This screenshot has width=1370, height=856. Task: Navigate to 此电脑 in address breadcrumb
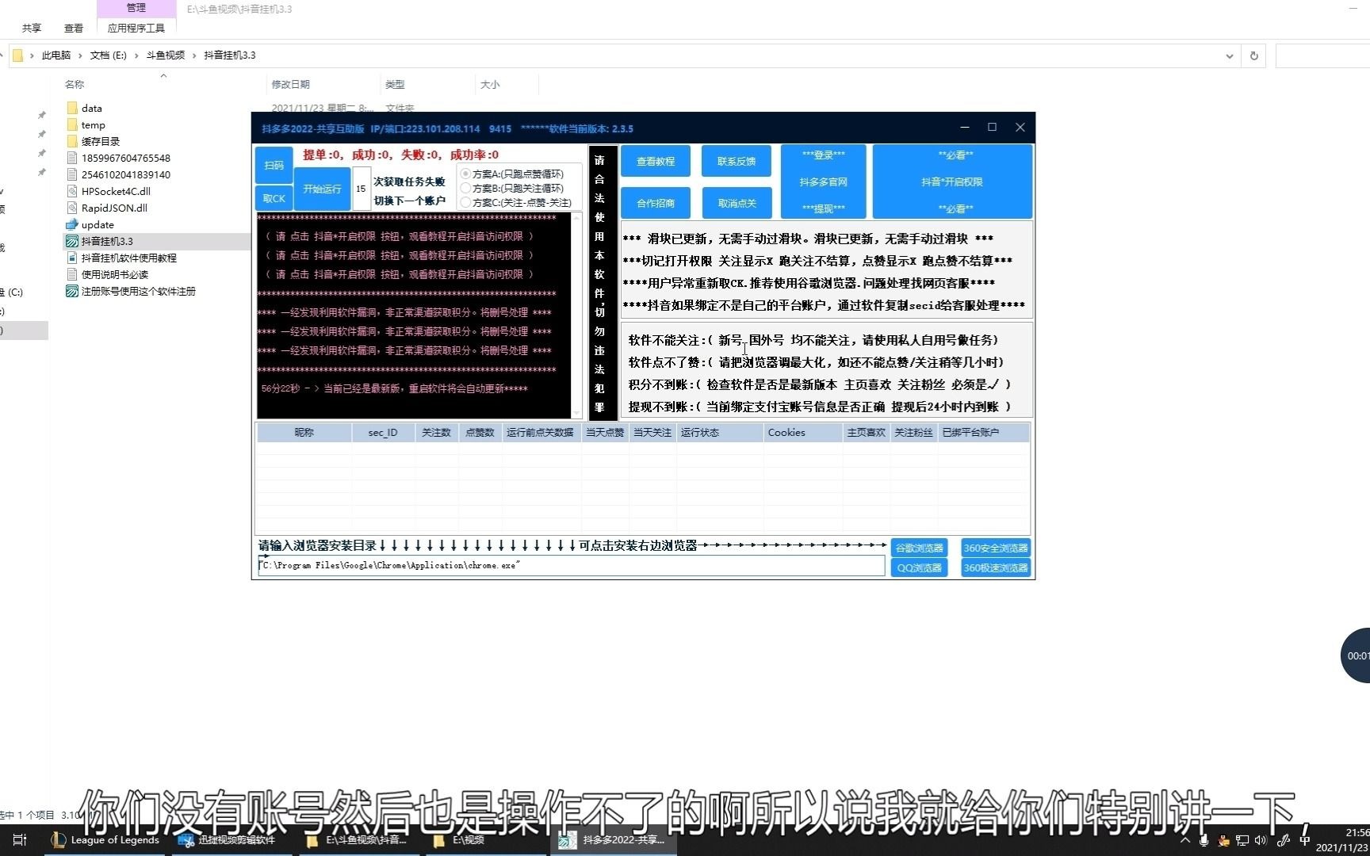pyautogui.click(x=56, y=55)
